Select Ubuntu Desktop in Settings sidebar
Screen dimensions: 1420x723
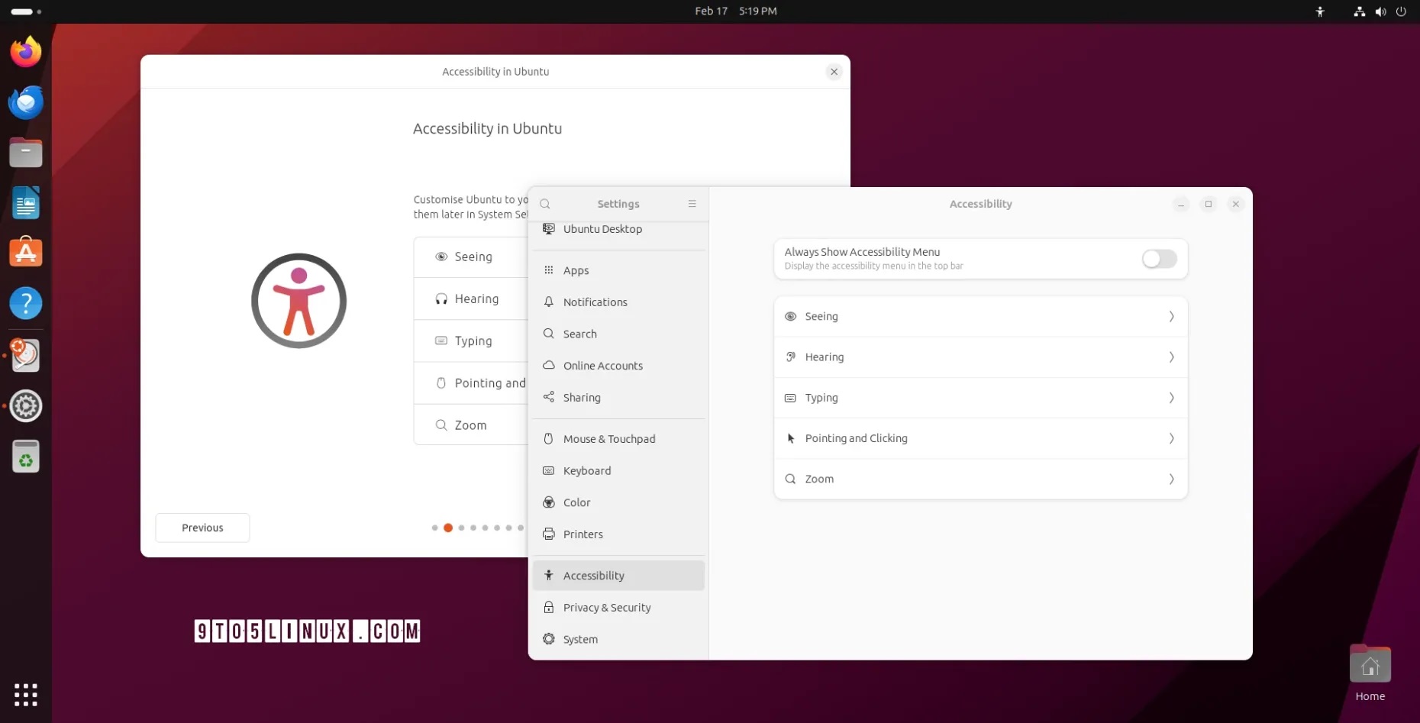618,229
